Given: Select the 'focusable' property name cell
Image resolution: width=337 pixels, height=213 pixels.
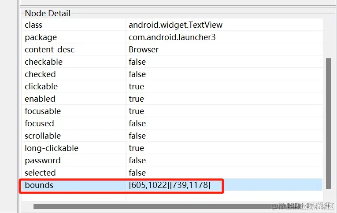Looking at the screenshot, I should point(74,111).
